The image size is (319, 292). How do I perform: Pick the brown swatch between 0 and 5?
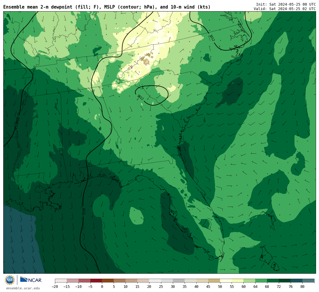pos(108,281)
